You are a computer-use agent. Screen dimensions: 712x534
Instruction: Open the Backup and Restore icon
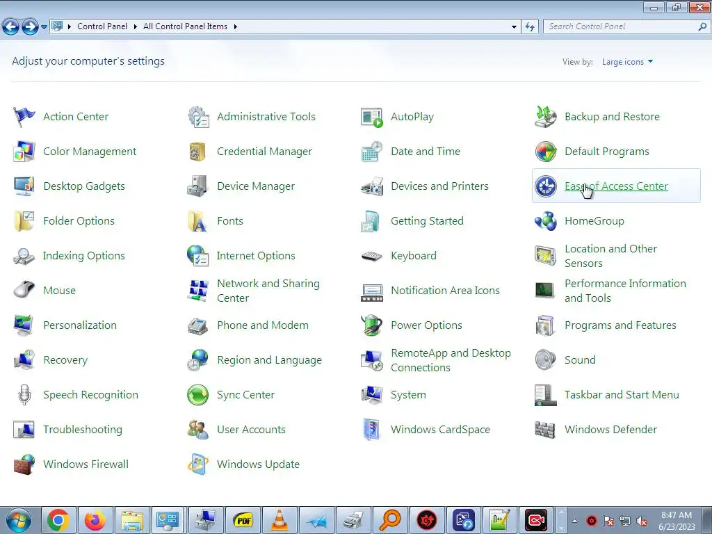(x=545, y=117)
